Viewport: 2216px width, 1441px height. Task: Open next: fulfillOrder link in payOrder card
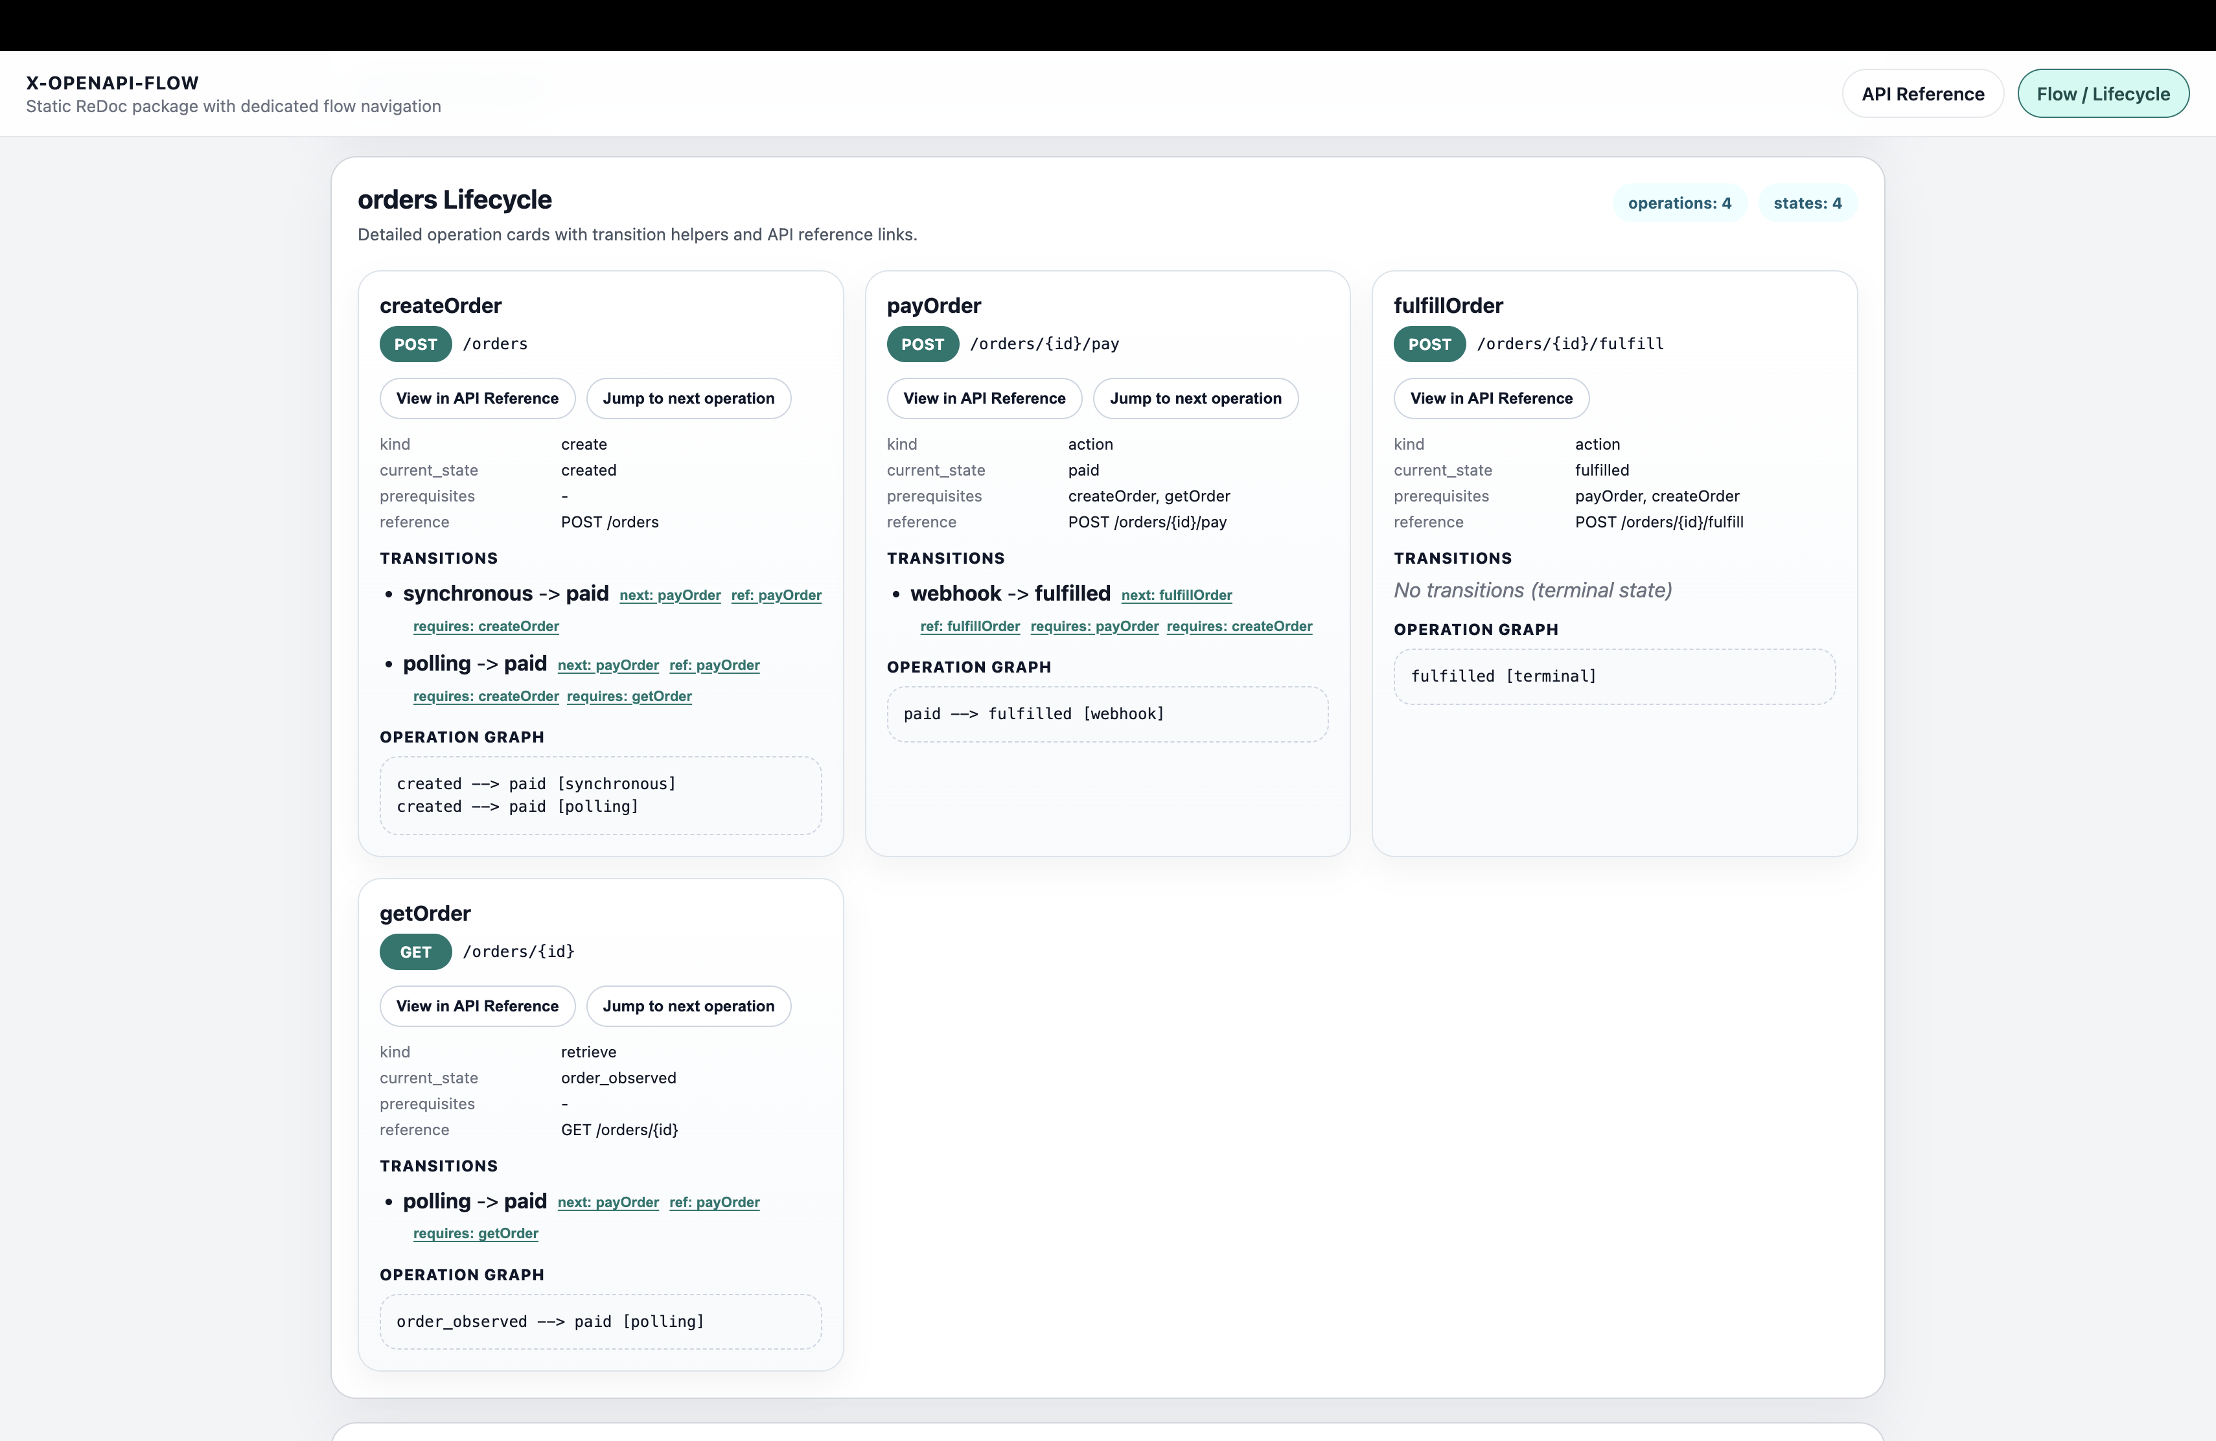pyautogui.click(x=1176, y=595)
